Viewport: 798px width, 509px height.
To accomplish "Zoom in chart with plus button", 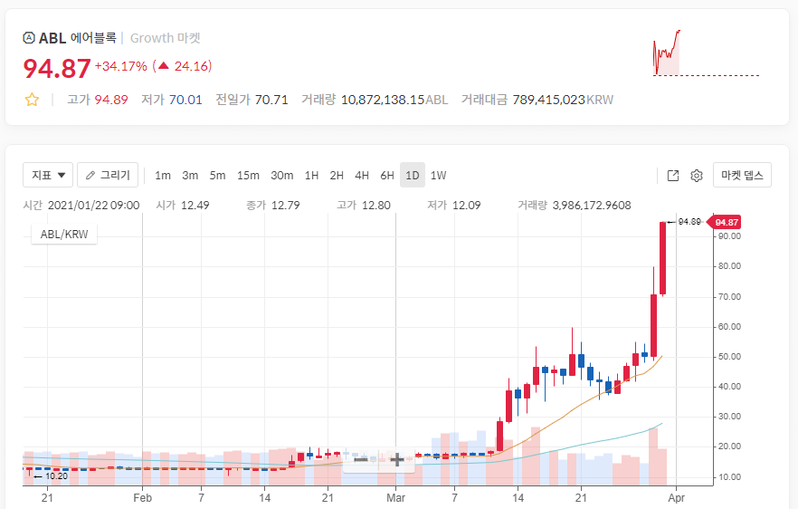I will [397, 459].
